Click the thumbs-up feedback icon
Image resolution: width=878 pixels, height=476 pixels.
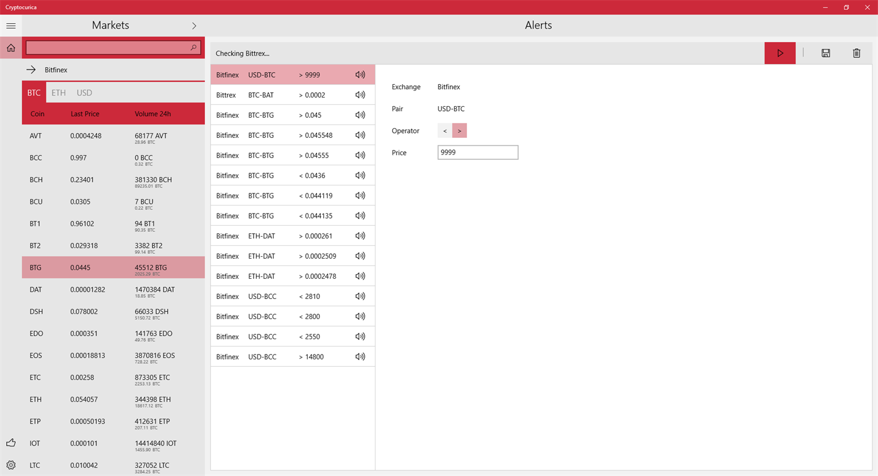[x=11, y=443]
